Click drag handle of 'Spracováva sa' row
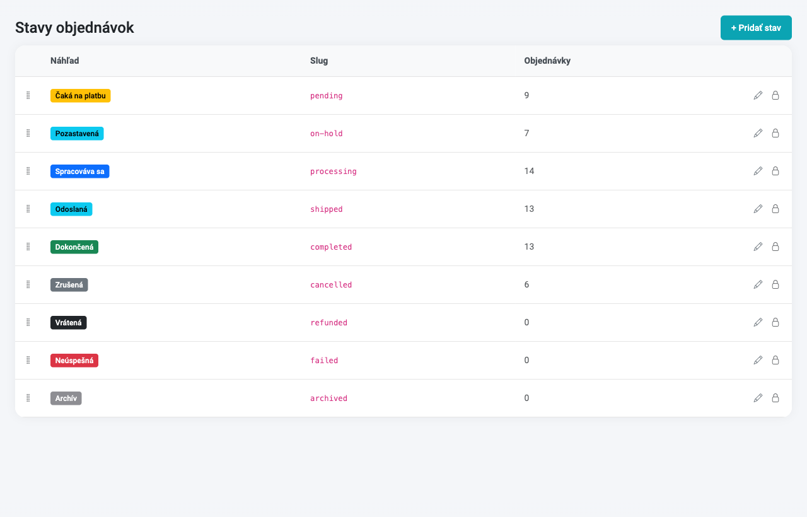 (x=28, y=171)
